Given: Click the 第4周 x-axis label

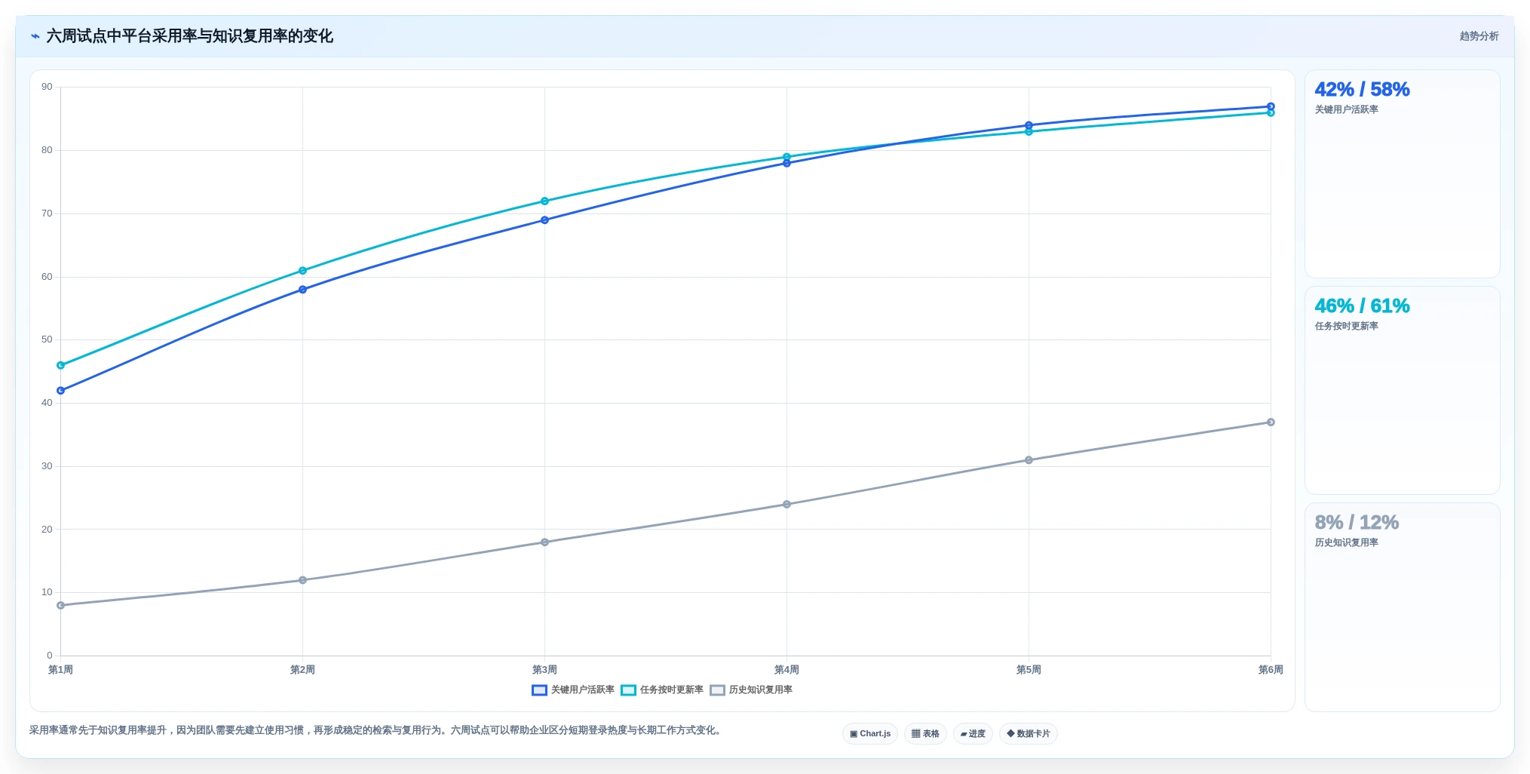Looking at the screenshot, I should 786,670.
